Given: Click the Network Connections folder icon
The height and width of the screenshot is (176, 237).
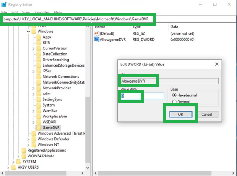Looking at the screenshot, I should click(x=39, y=77).
